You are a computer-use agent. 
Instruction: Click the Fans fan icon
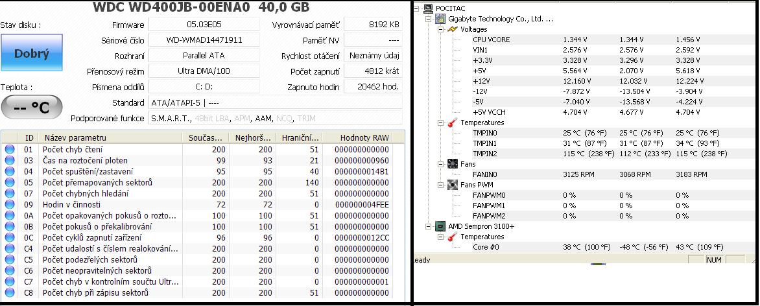tap(452, 164)
